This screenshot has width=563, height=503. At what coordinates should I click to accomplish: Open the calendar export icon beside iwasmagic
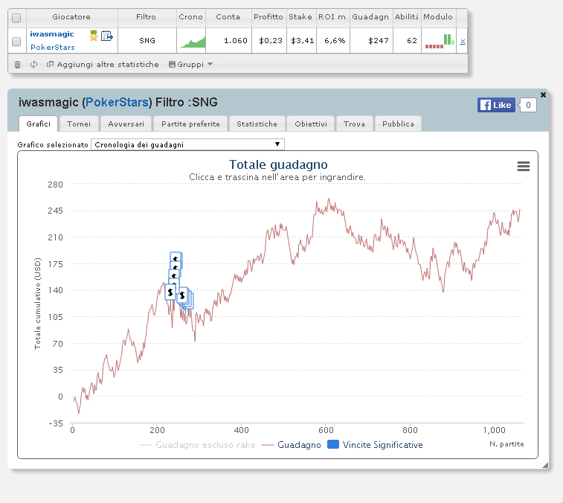point(107,36)
